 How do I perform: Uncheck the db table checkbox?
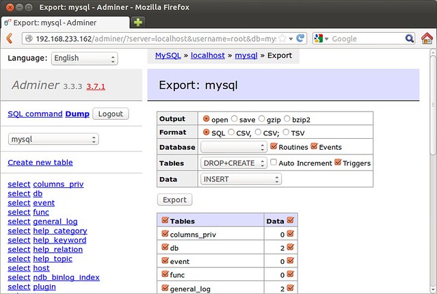[165, 247]
